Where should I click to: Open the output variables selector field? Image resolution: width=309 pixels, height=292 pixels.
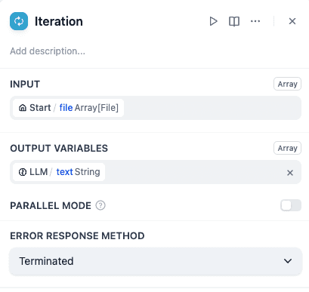click(156, 172)
